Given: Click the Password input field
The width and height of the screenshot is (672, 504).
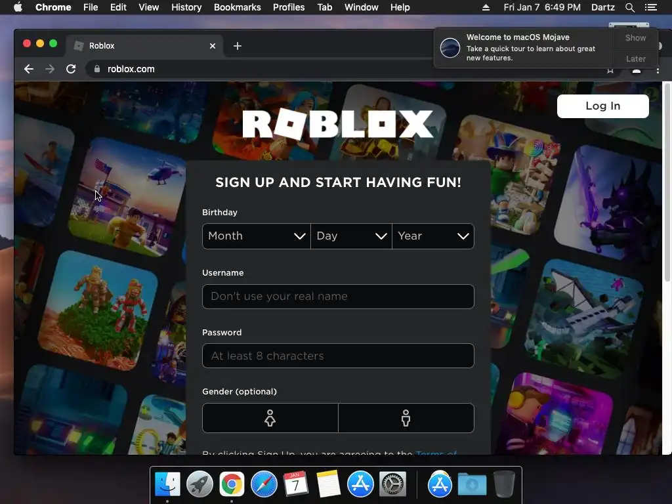Looking at the screenshot, I should tap(338, 356).
